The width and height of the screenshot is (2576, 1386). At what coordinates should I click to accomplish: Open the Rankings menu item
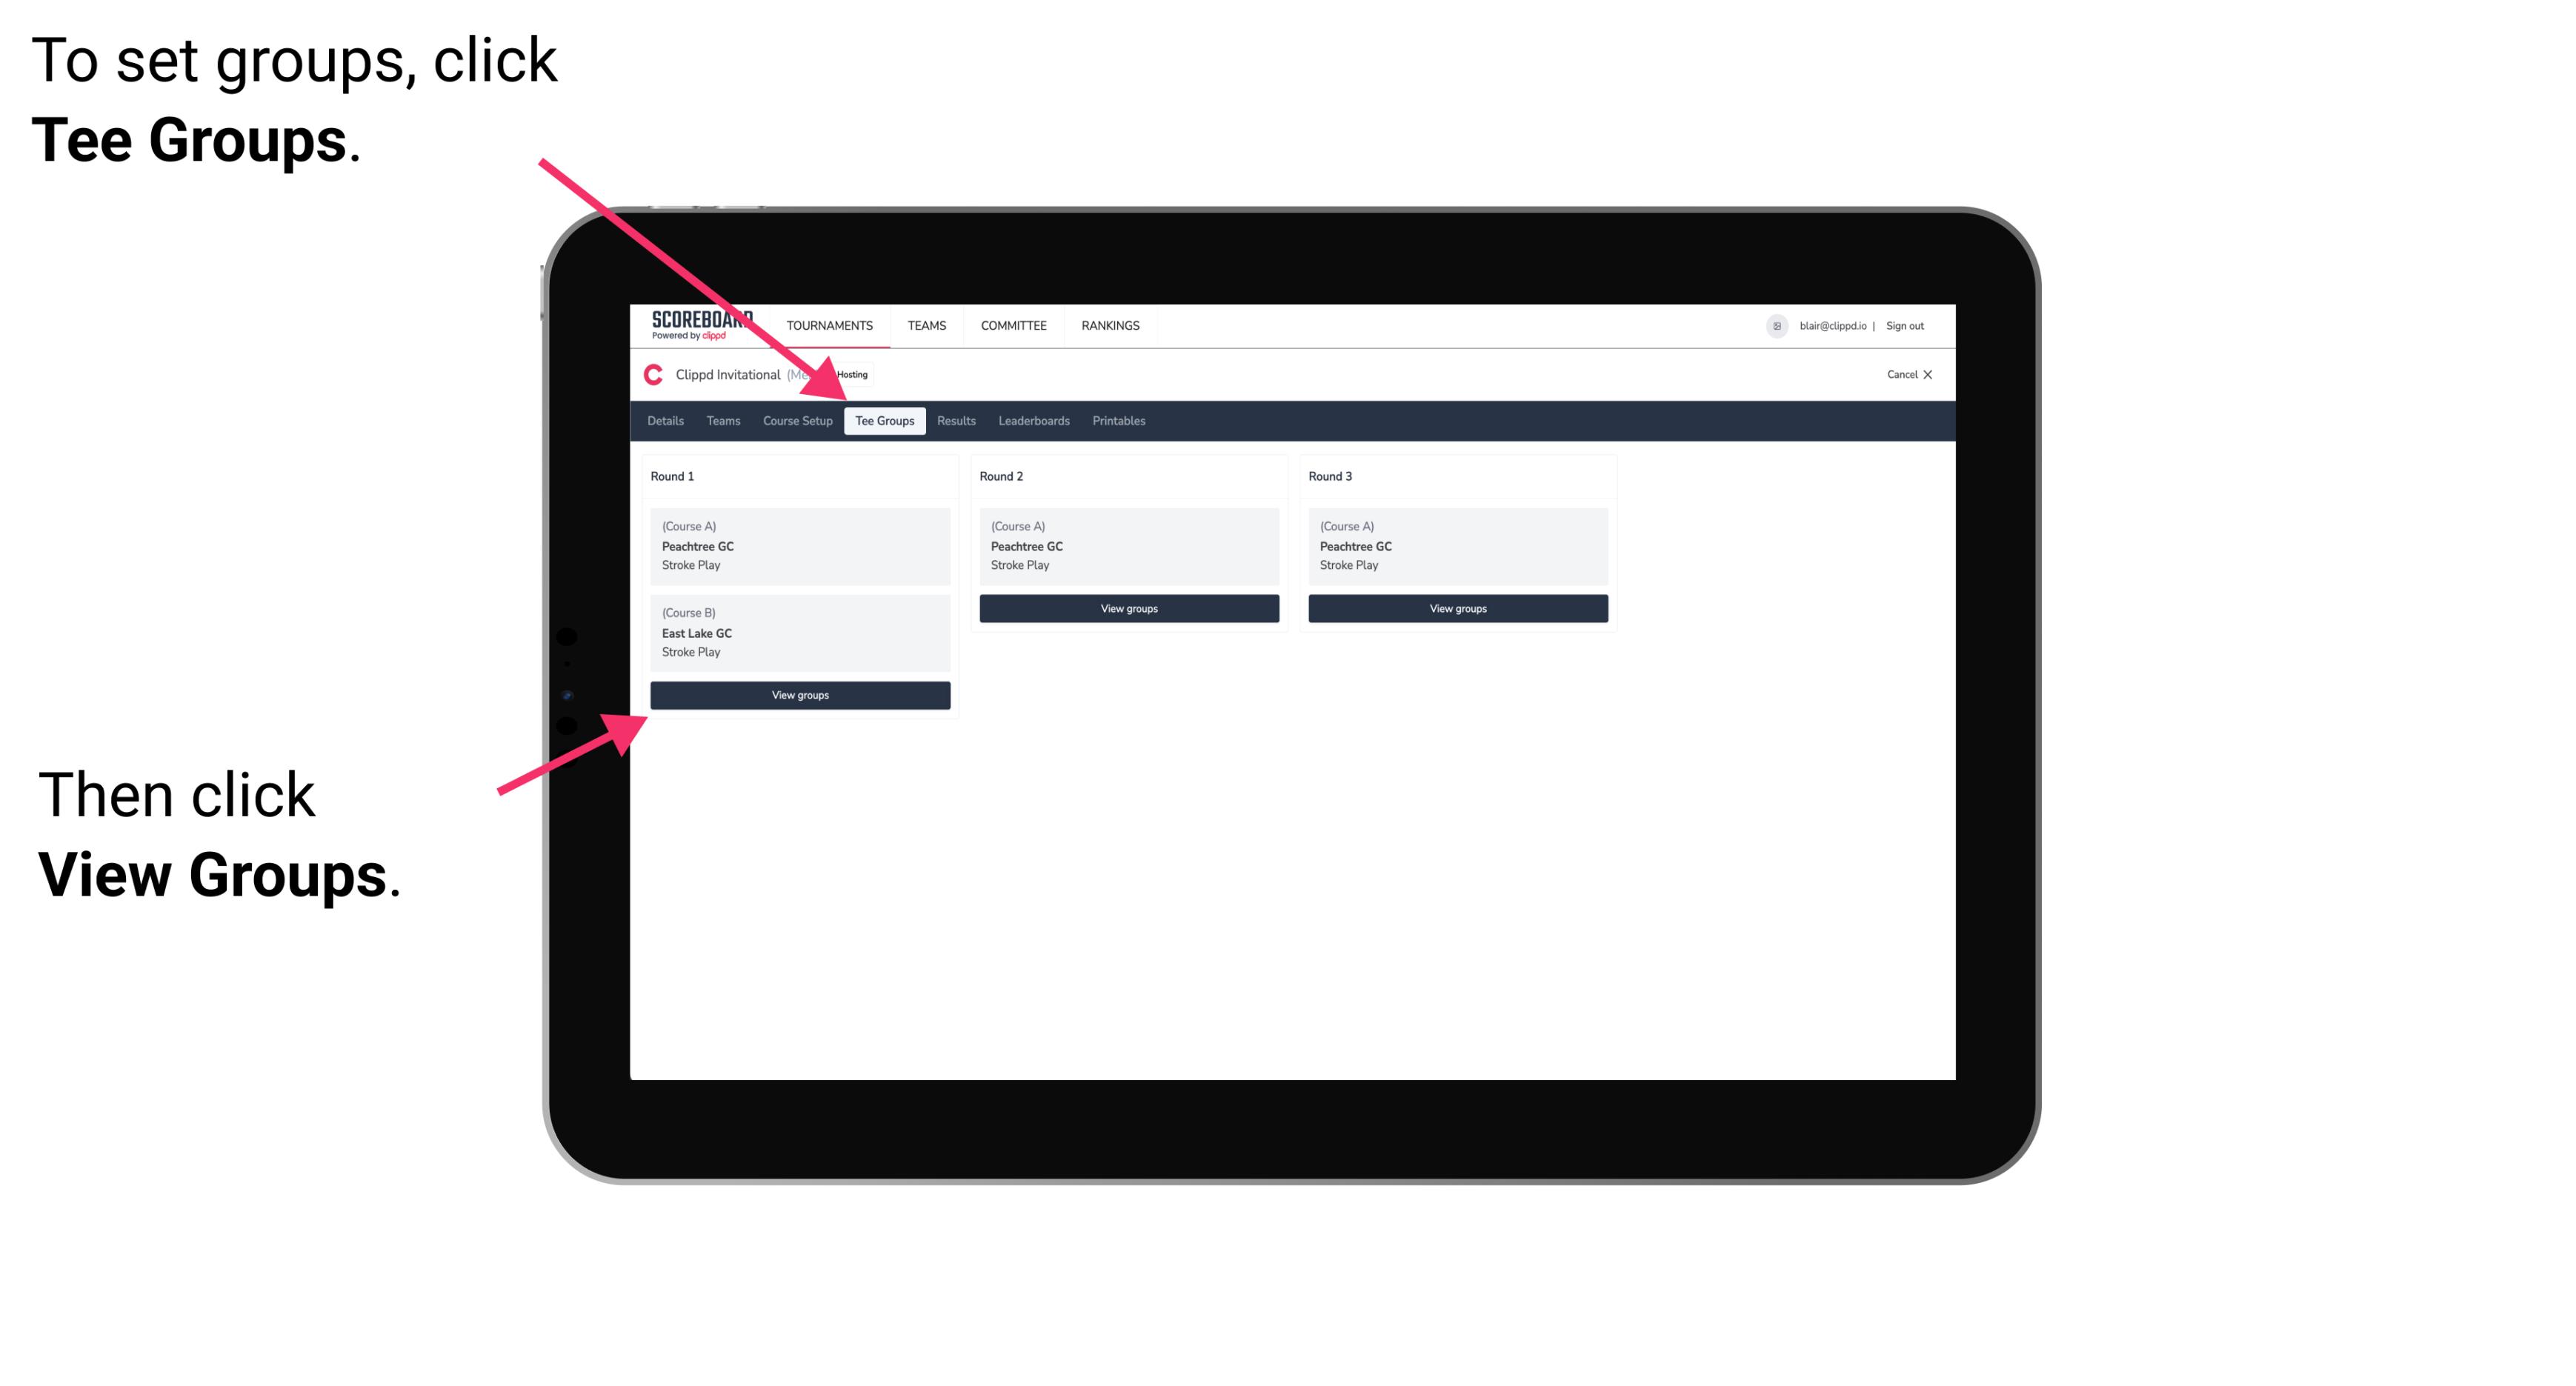[x=1111, y=324]
